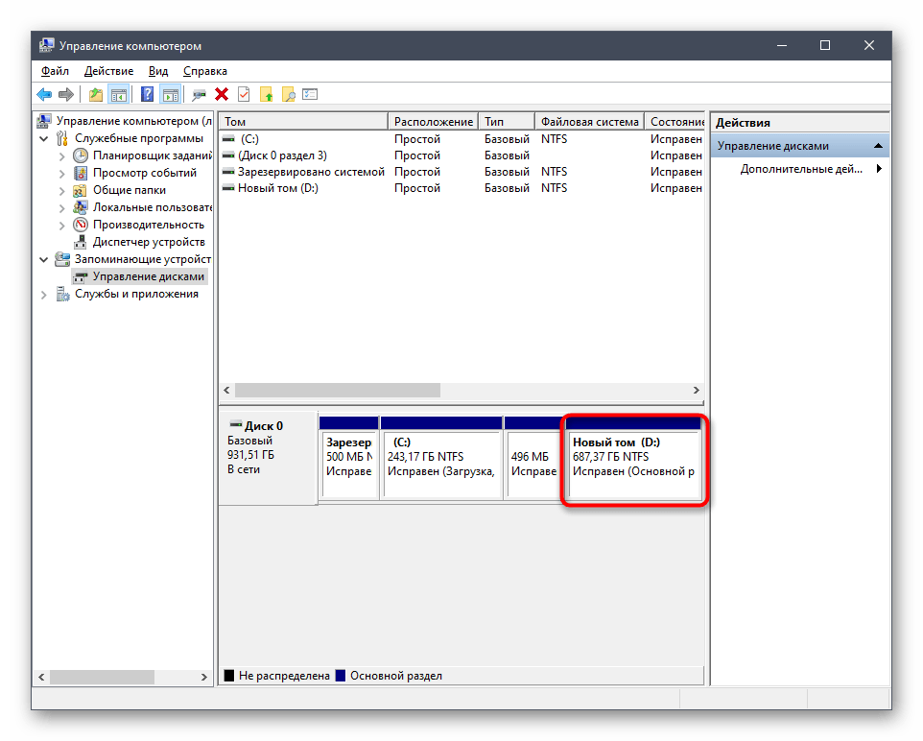Toggle the console tree pane toolbar icon

click(119, 94)
